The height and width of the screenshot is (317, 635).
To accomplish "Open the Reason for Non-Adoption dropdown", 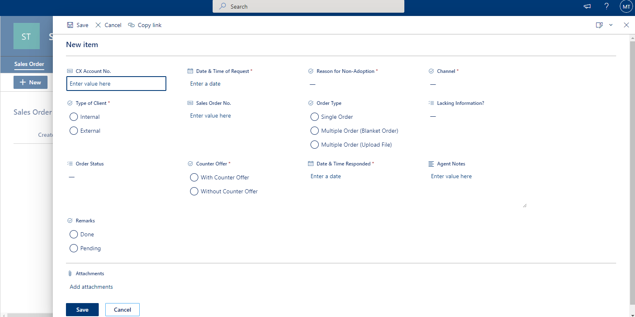I will [x=313, y=84].
